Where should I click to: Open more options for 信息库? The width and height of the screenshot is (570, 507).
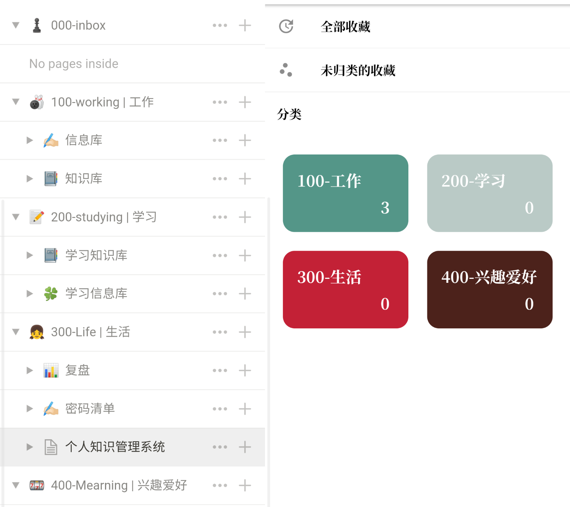[x=220, y=140]
